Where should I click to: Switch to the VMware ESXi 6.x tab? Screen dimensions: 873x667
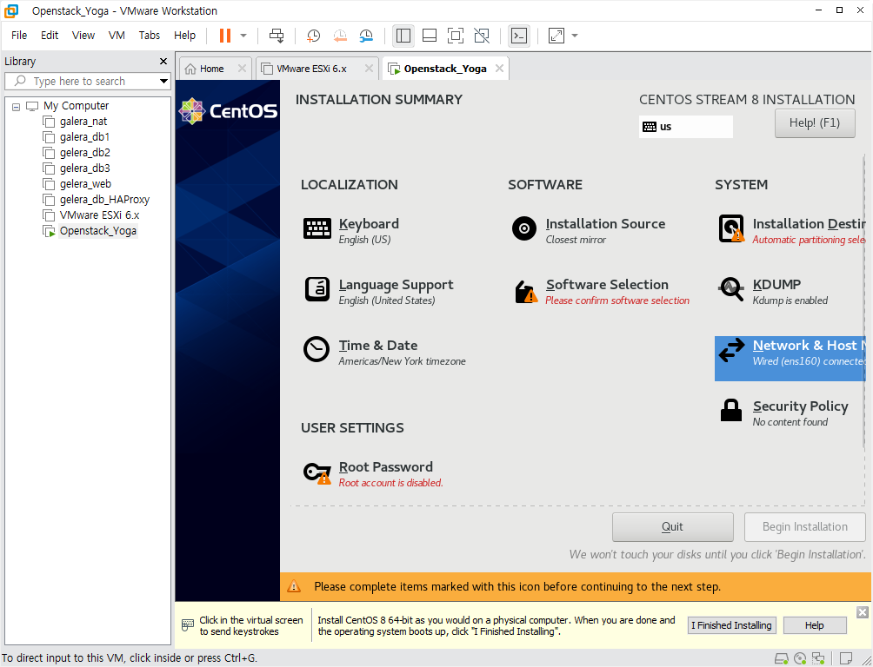pyautogui.click(x=311, y=69)
